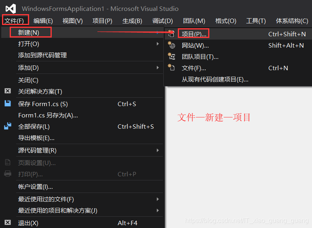Click the printer icon beside 打印(P)...
312x228 pixels.
click(8, 174)
